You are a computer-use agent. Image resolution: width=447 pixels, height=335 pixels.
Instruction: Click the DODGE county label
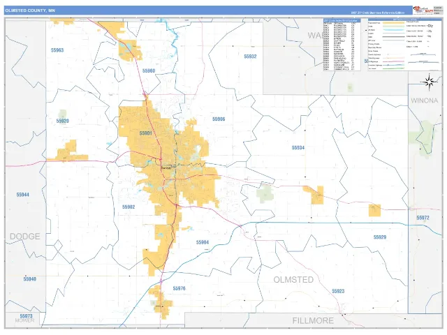point(25,237)
